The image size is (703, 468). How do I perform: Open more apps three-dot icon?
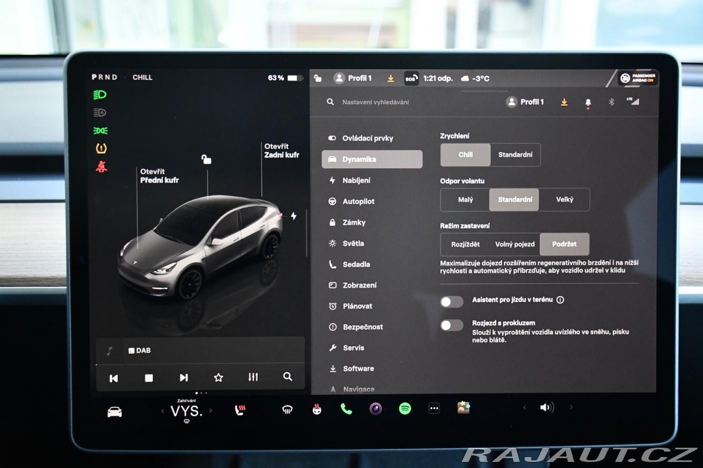[x=434, y=408]
